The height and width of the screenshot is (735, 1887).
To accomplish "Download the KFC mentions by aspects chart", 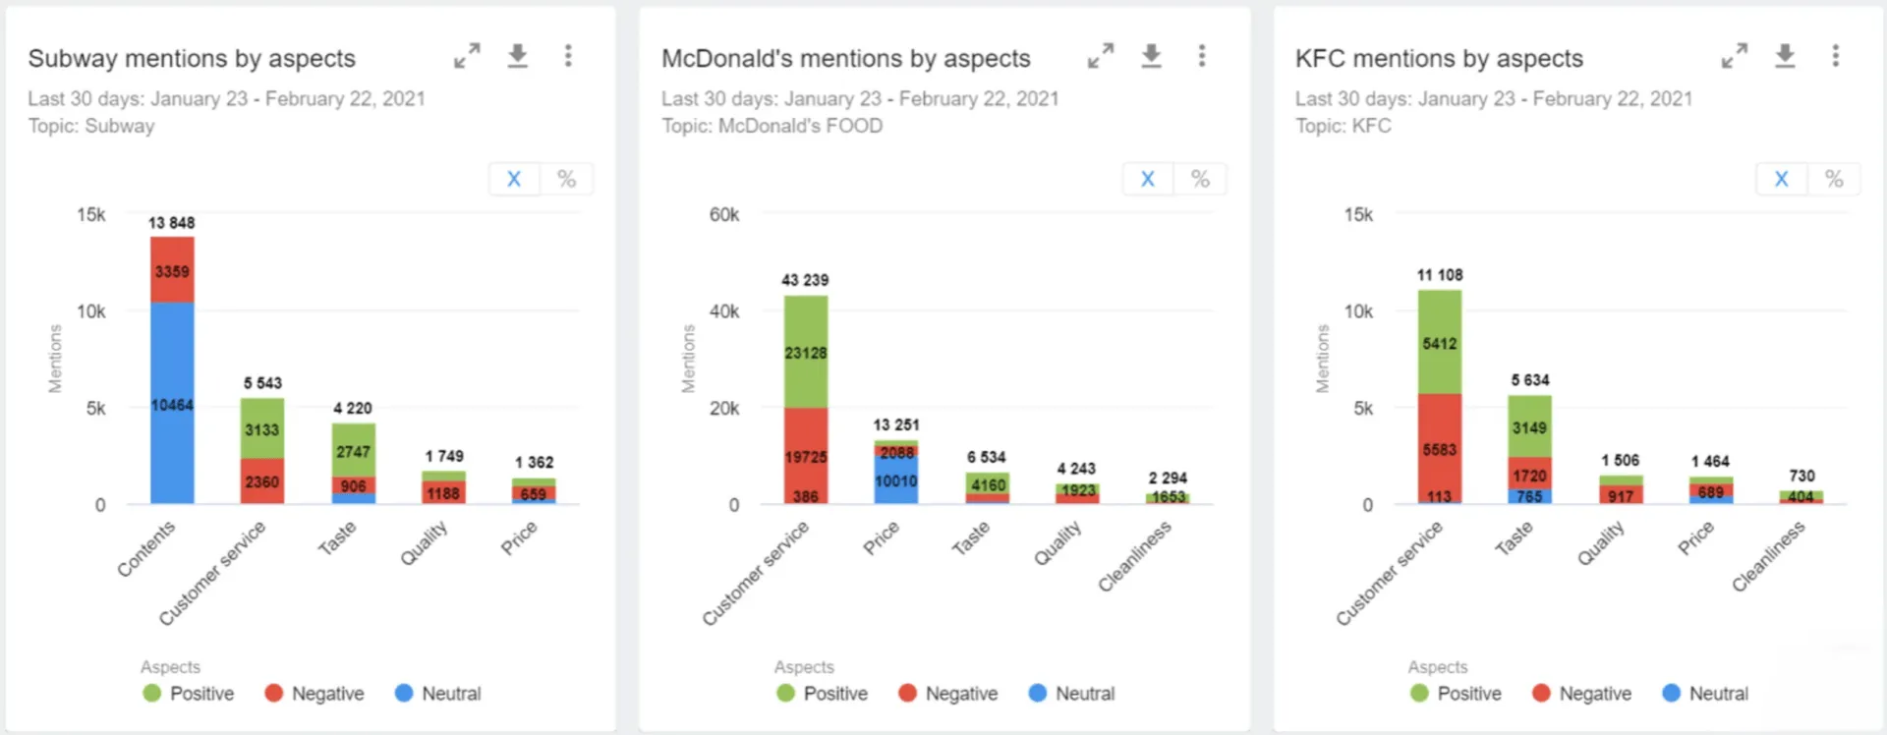I will click(1786, 56).
